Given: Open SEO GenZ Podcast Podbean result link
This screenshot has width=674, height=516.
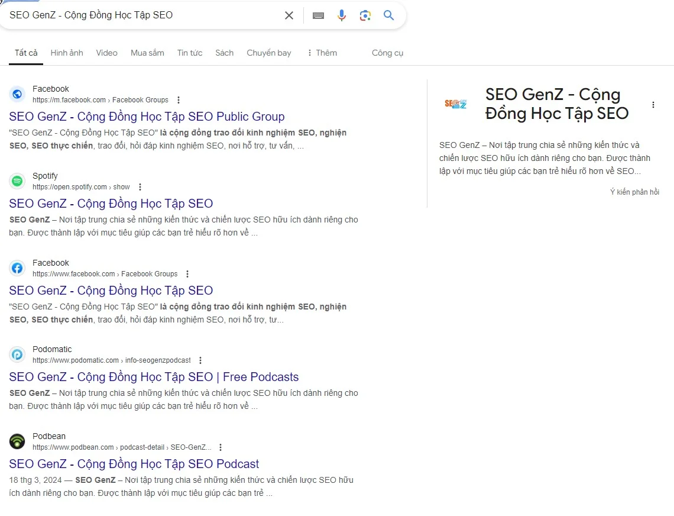Looking at the screenshot, I should tap(134, 464).
